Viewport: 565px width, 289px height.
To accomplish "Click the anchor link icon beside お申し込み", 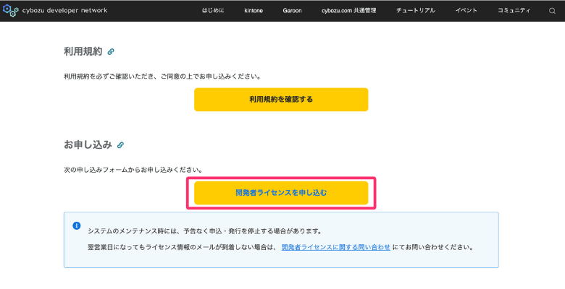I will click(x=120, y=145).
